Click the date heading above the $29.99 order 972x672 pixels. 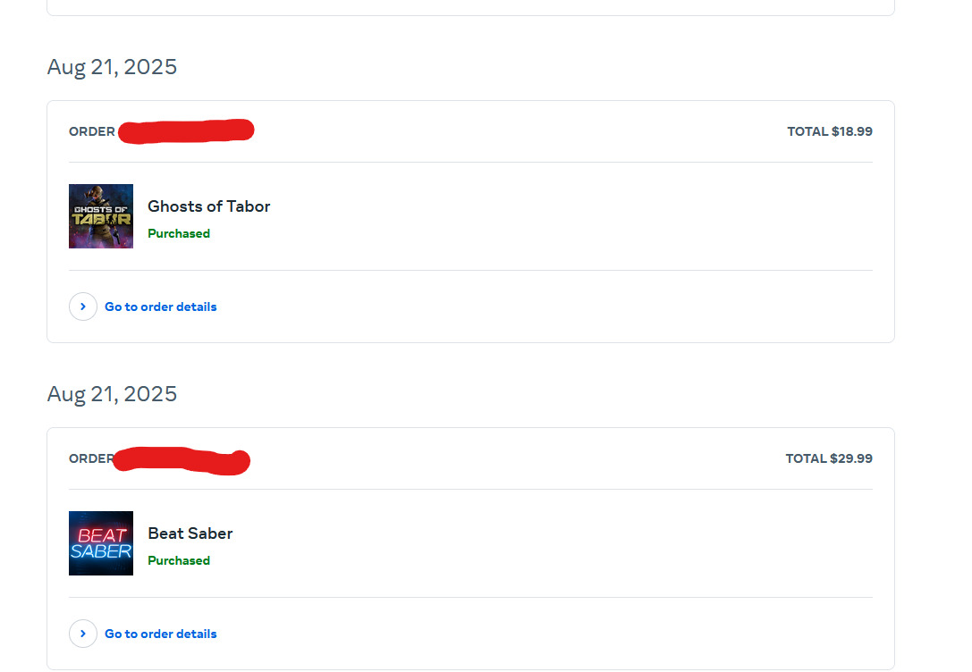tap(112, 394)
